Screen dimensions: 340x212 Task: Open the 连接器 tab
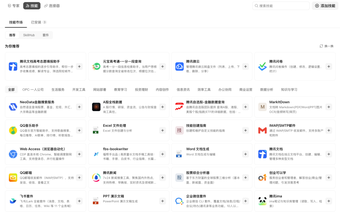[x=52, y=6]
